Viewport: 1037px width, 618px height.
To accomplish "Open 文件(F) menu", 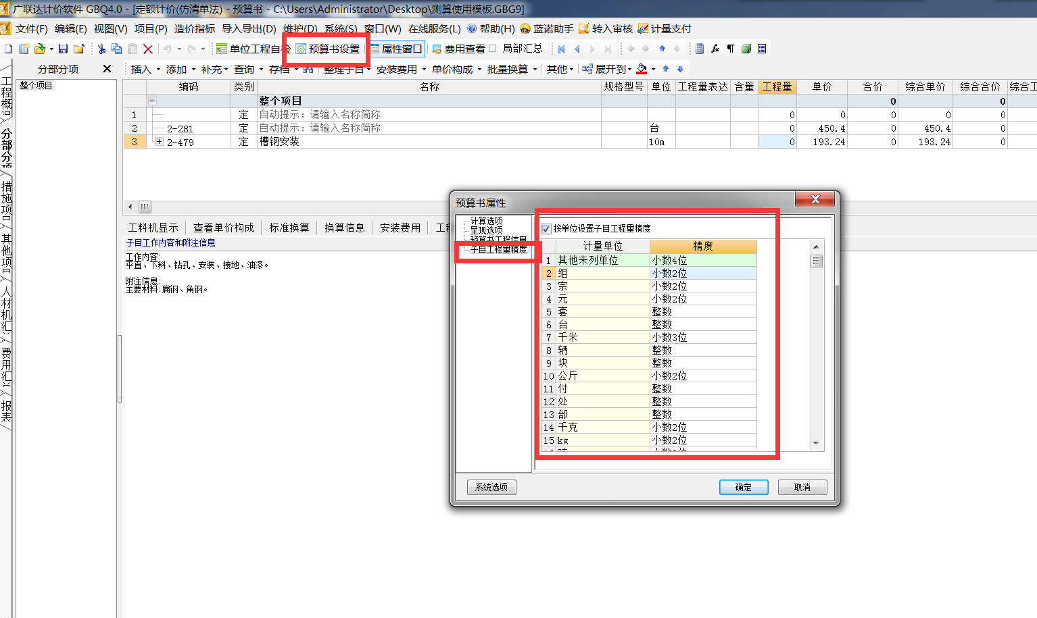I will [x=31, y=28].
